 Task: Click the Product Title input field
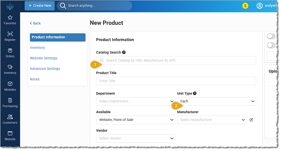tap(176, 81)
